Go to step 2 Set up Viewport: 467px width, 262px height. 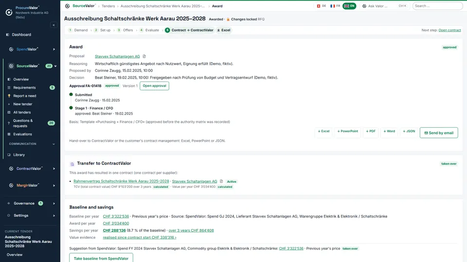click(102, 30)
